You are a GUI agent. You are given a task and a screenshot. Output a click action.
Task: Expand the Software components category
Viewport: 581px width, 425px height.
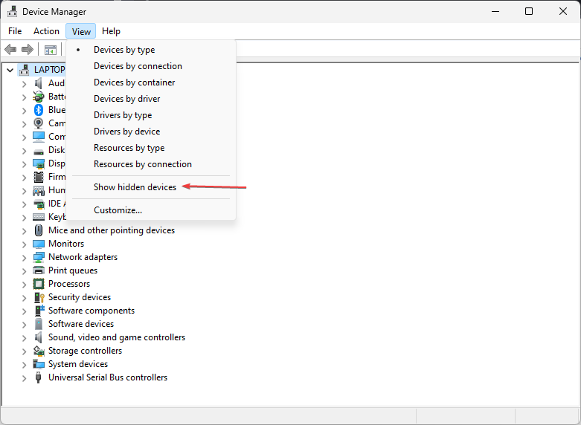pyautogui.click(x=24, y=311)
